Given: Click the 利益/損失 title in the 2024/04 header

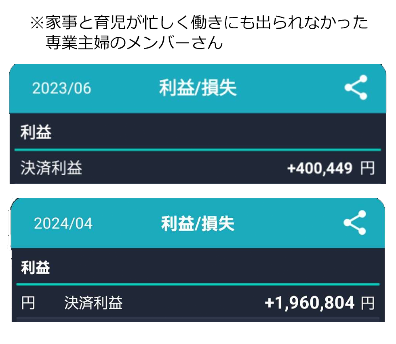Looking at the screenshot, I should pos(198,223).
